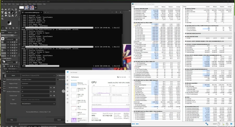This screenshot has height=127, width=235.
Task: Select the Text tool (A icon)
Action: [x=13, y=16]
